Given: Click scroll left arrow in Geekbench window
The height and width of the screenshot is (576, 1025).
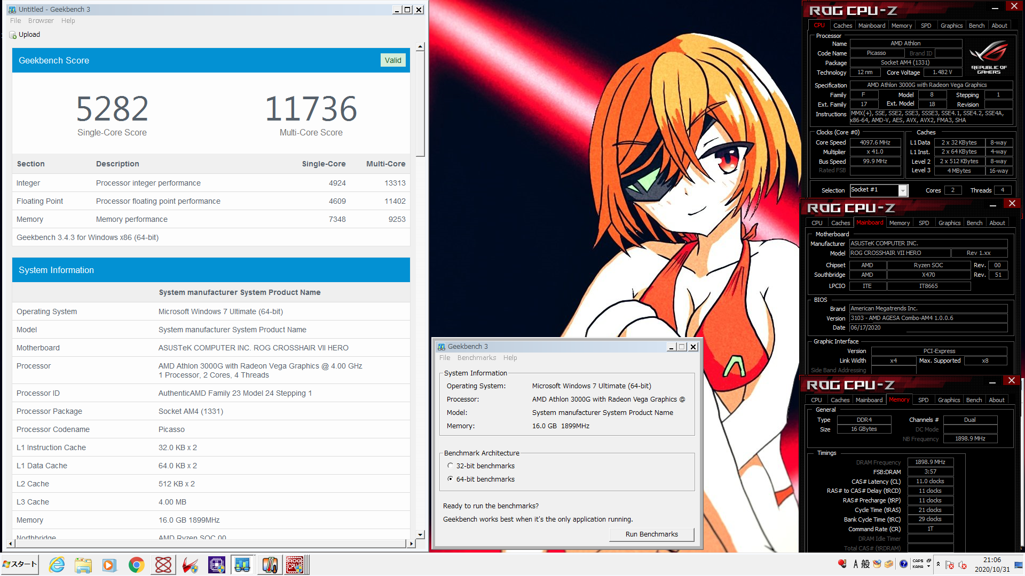Looking at the screenshot, I should click(11, 543).
